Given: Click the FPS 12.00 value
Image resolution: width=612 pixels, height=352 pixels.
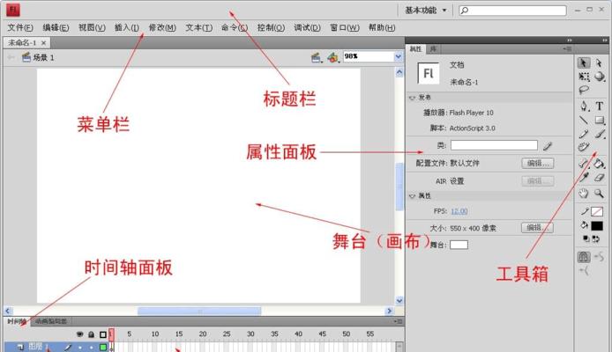Looking at the screenshot, I should pyautogui.click(x=459, y=211).
